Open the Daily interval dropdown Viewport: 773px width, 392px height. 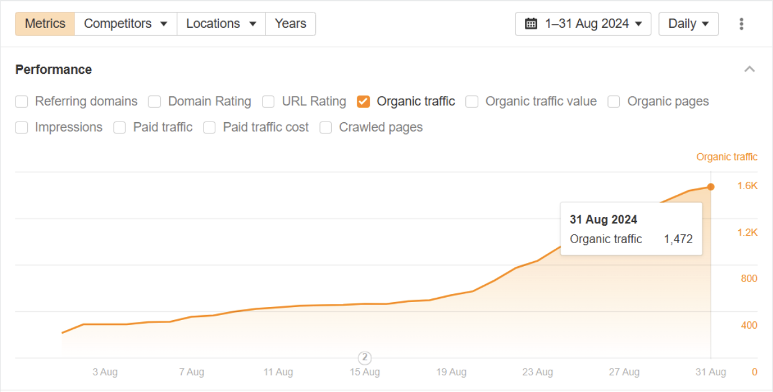tap(688, 24)
